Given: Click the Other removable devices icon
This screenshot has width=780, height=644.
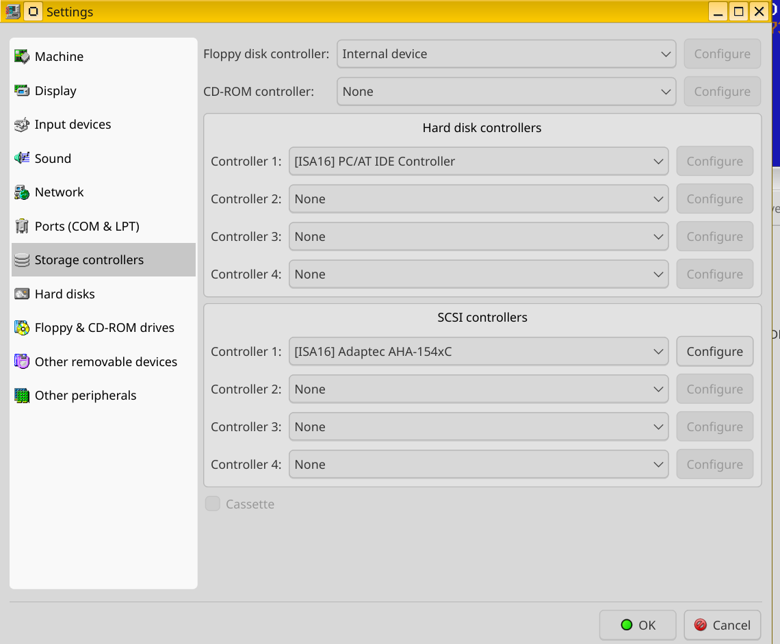Looking at the screenshot, I should click(22, 362).
